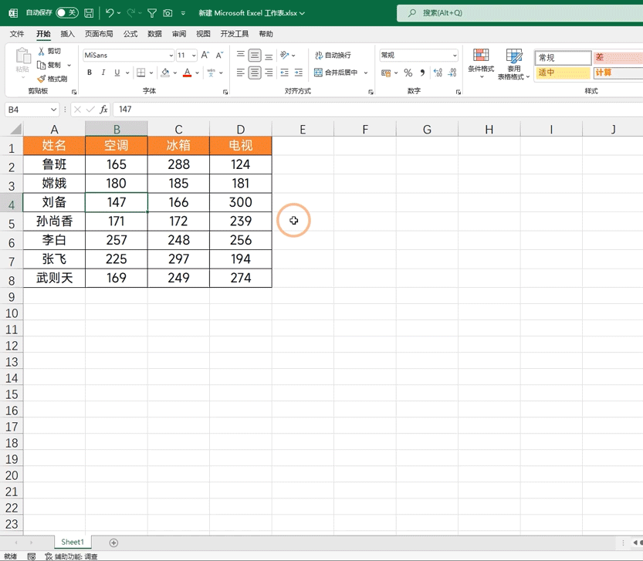Click the accounting number format icon
This screenshot has height=561, width=643.
[385, 73]
